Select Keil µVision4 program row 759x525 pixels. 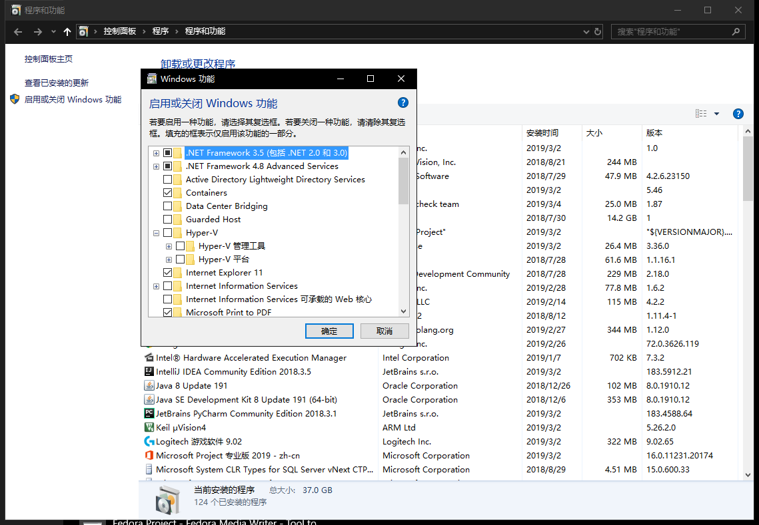440,428
